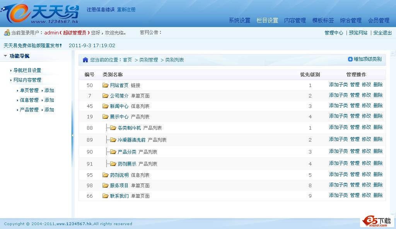The width and height of the screenshot is (396, 229).
Task: Click 修改 for the 药剂说明 row
Action: click(x=366, y=174)
